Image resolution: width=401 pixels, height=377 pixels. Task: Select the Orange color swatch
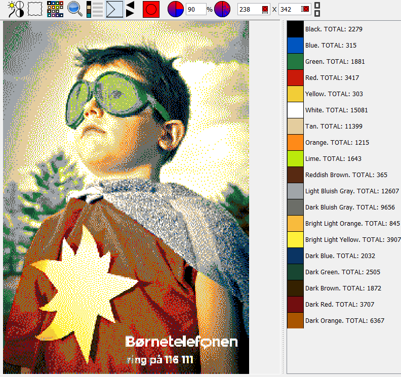(x=295, y=142)
